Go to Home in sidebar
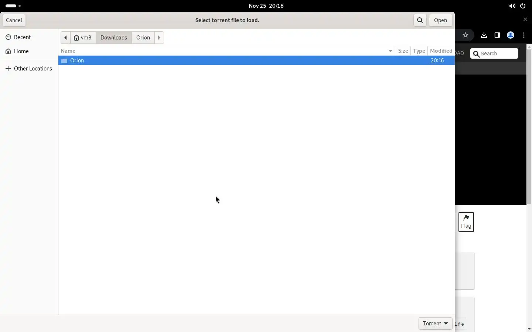The width and height of the screenshot is (532, 332). click(x=29, y=51)
